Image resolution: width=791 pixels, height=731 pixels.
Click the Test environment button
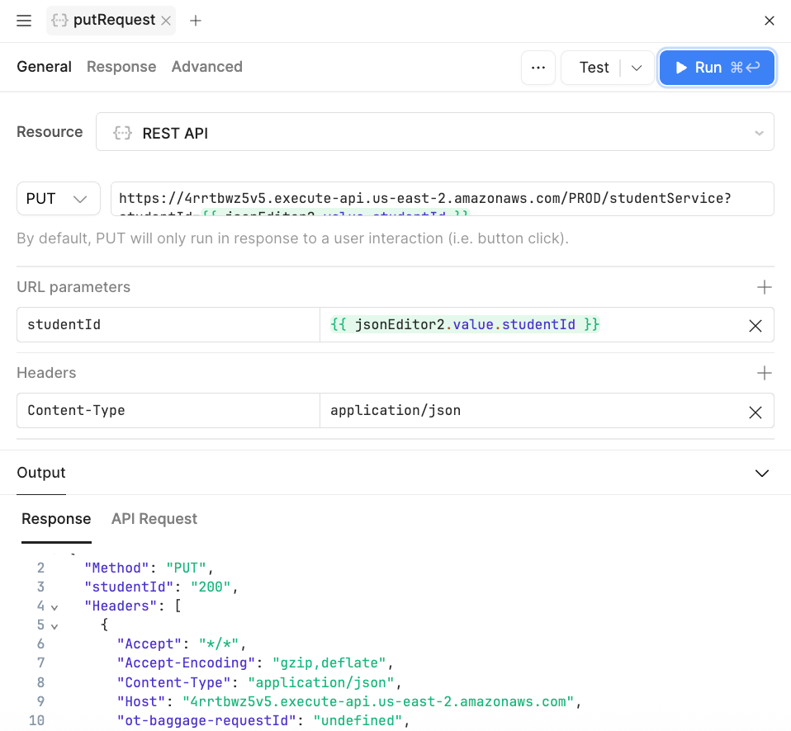(x=594, y=68)
